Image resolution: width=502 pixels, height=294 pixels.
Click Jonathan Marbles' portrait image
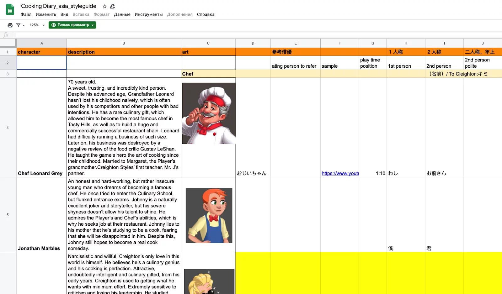209,215
